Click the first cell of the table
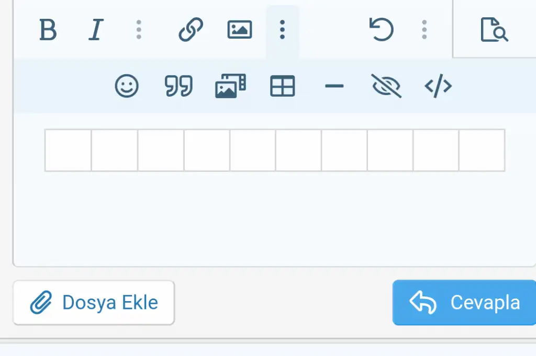 click(68, 150)
